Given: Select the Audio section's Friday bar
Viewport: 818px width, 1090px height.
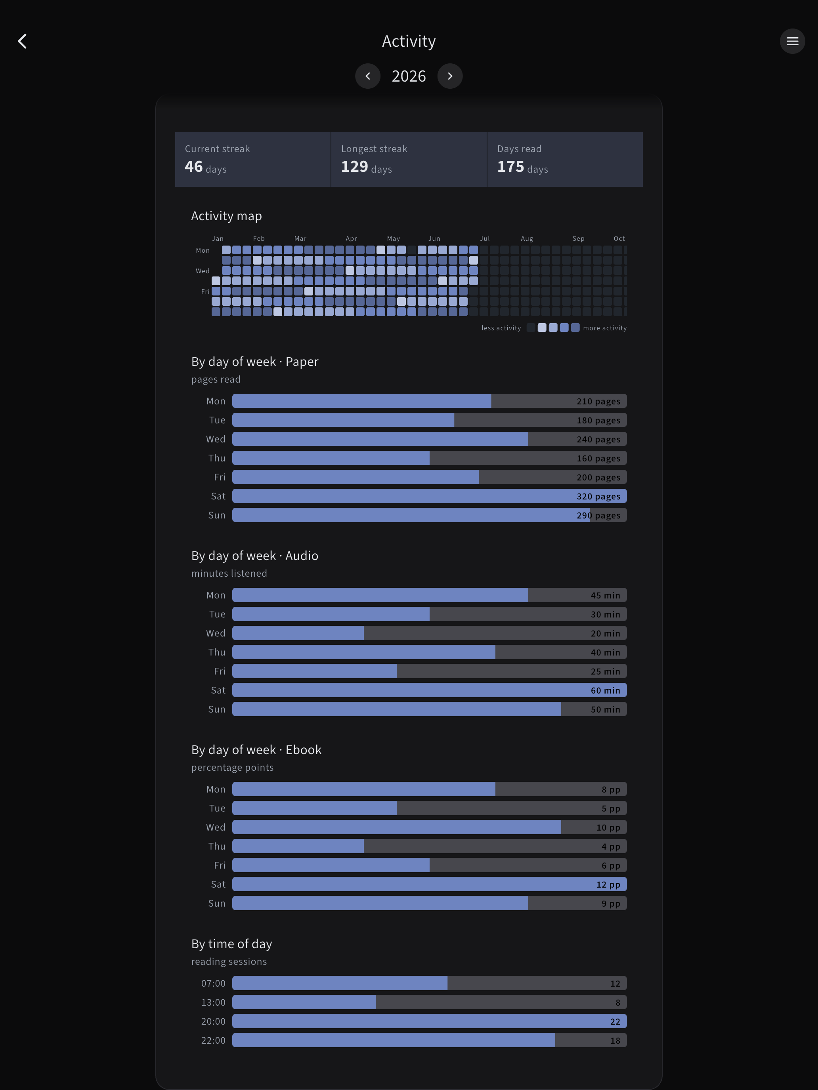Looking at the screenshot, I should [x=430, y=671].
